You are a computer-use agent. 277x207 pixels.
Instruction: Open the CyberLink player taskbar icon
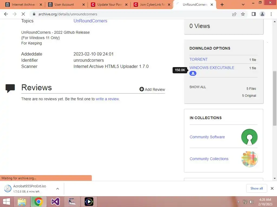point(89,202)
